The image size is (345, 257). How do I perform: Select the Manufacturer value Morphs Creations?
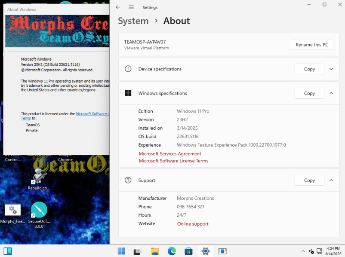click(x=195, y=198)
